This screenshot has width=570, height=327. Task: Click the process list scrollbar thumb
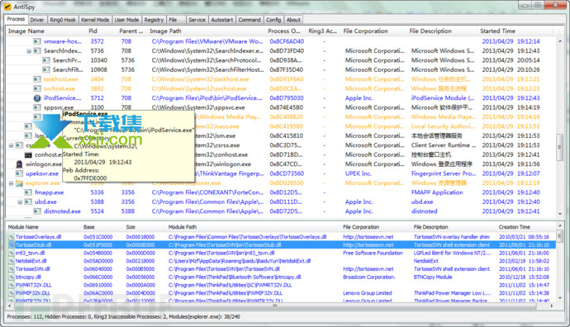tap(560, 147)
